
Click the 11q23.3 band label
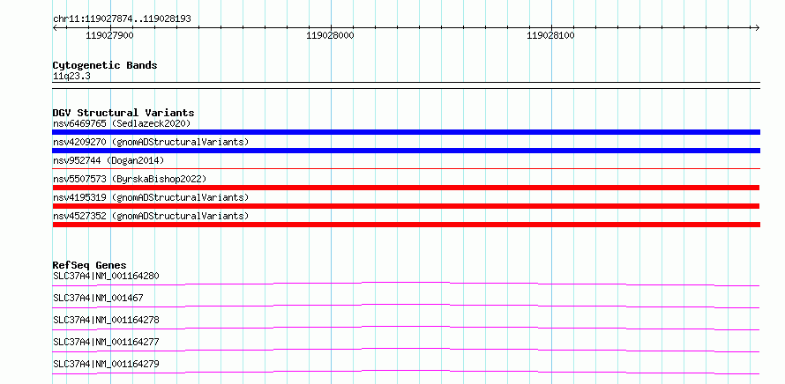[71, 77]
